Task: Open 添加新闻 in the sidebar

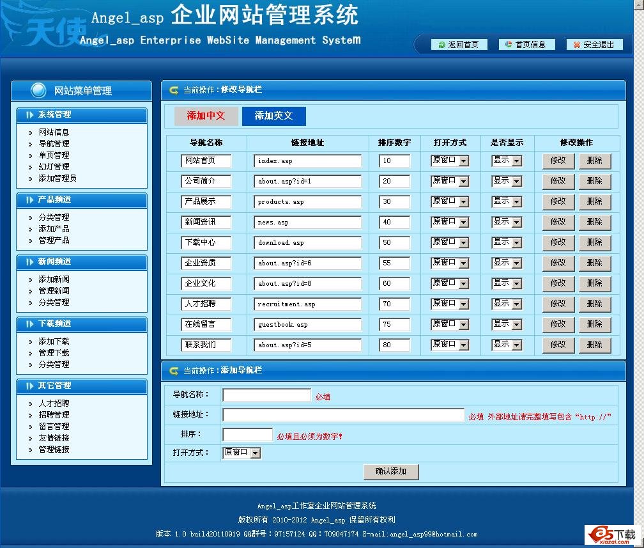Action: 54,279
